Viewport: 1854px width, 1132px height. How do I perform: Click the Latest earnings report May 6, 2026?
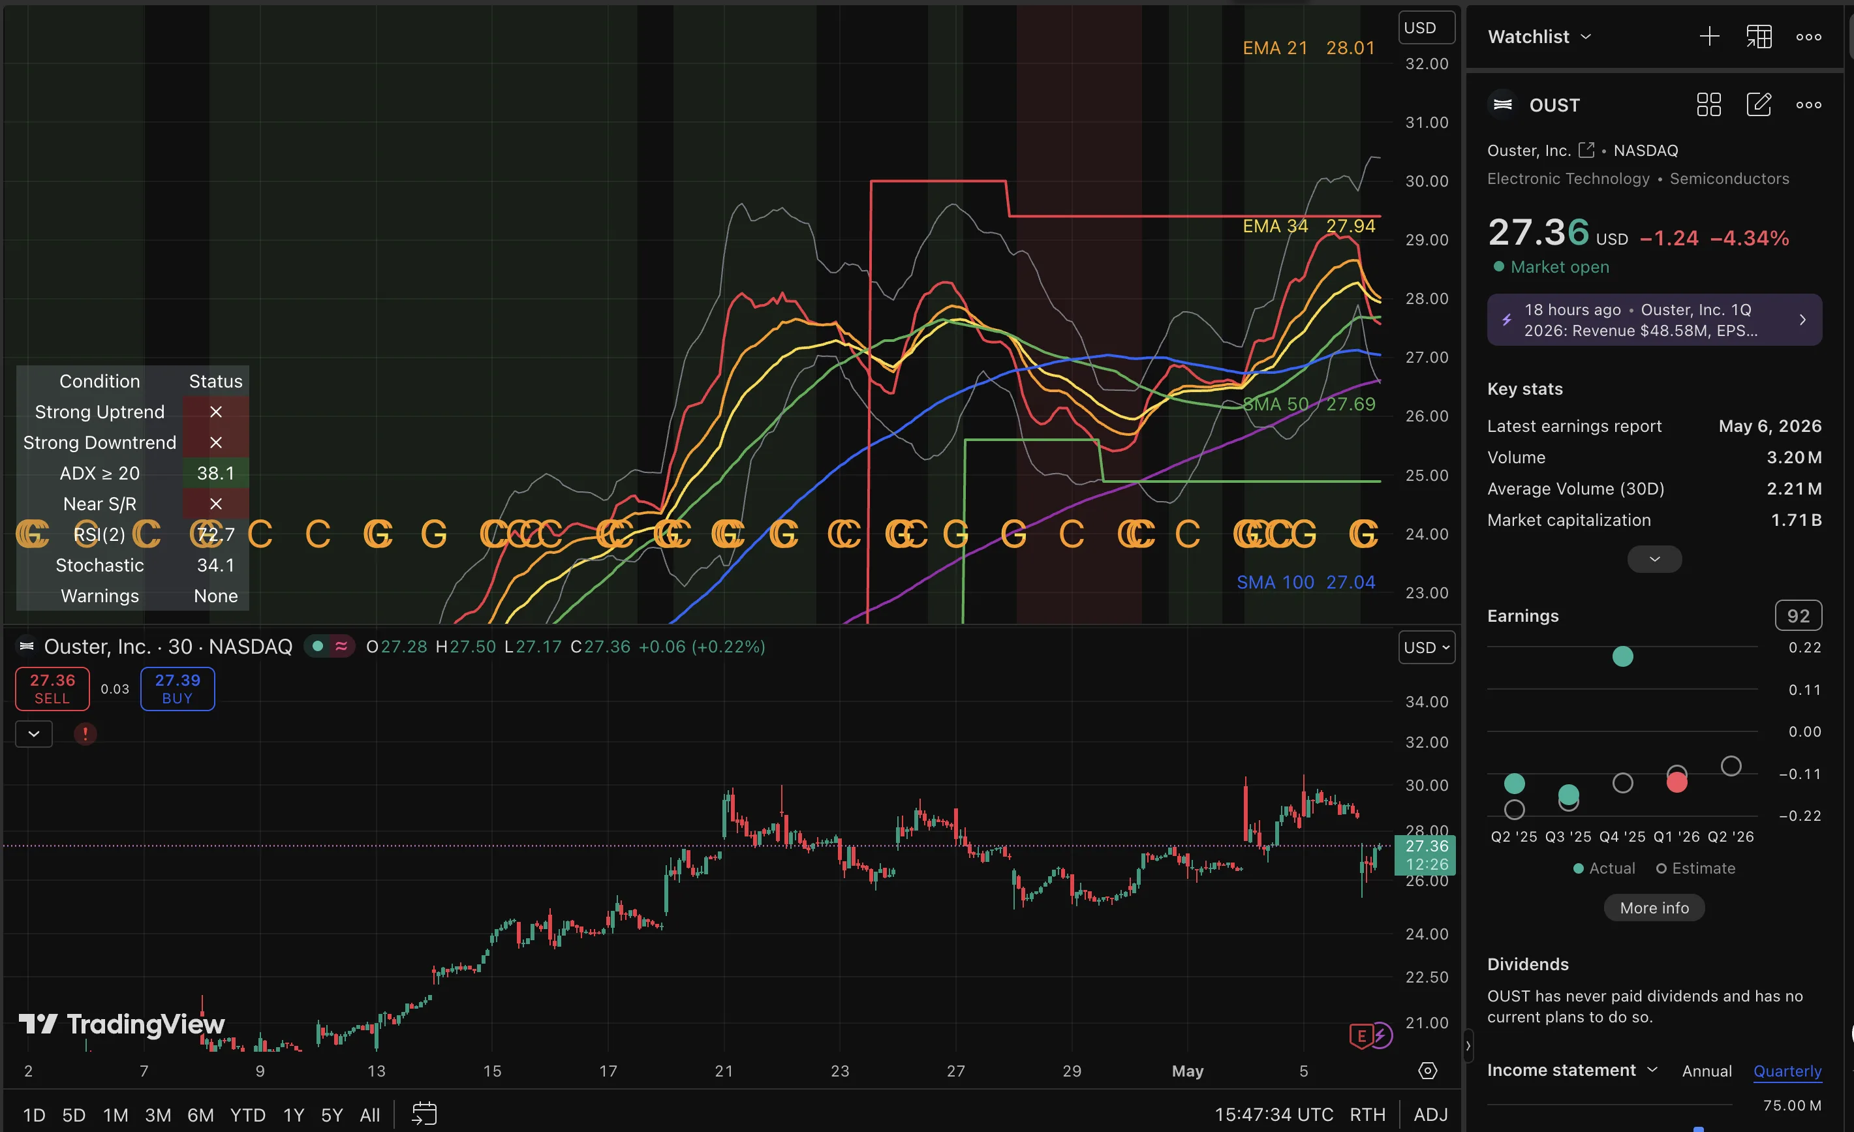pyautogui.click(x=1654, y=425)
